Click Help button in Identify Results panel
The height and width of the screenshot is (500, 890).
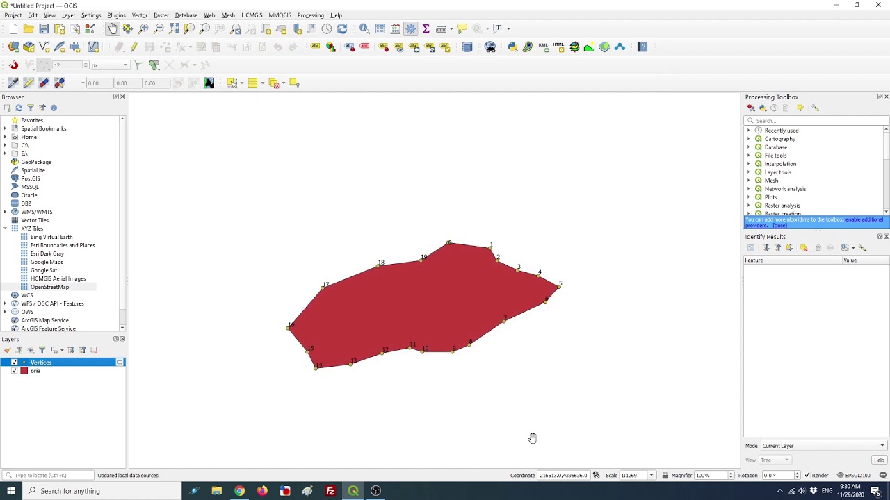879,460
